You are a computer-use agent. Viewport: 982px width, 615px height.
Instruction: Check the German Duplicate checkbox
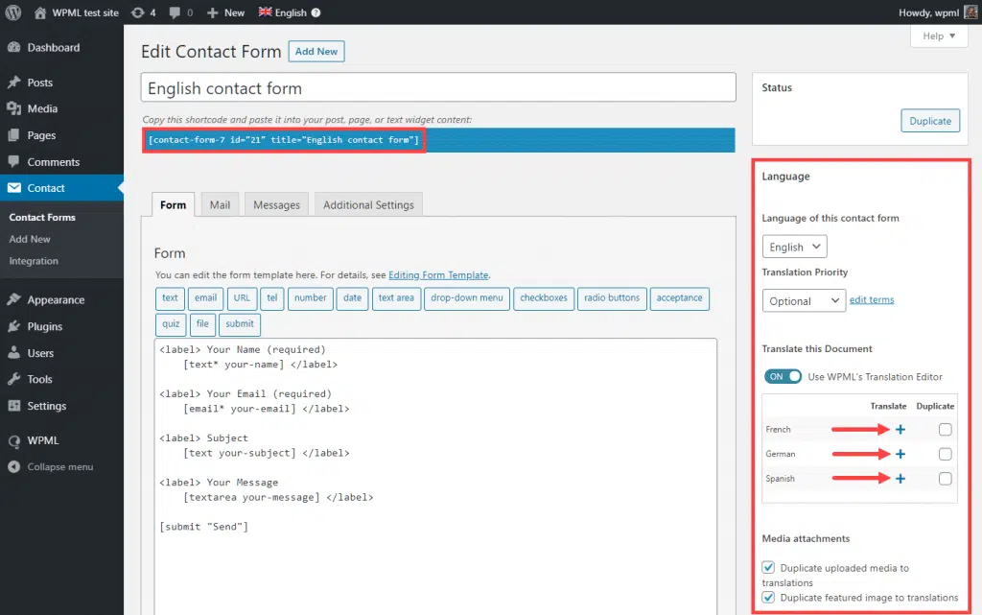(945, 454)
